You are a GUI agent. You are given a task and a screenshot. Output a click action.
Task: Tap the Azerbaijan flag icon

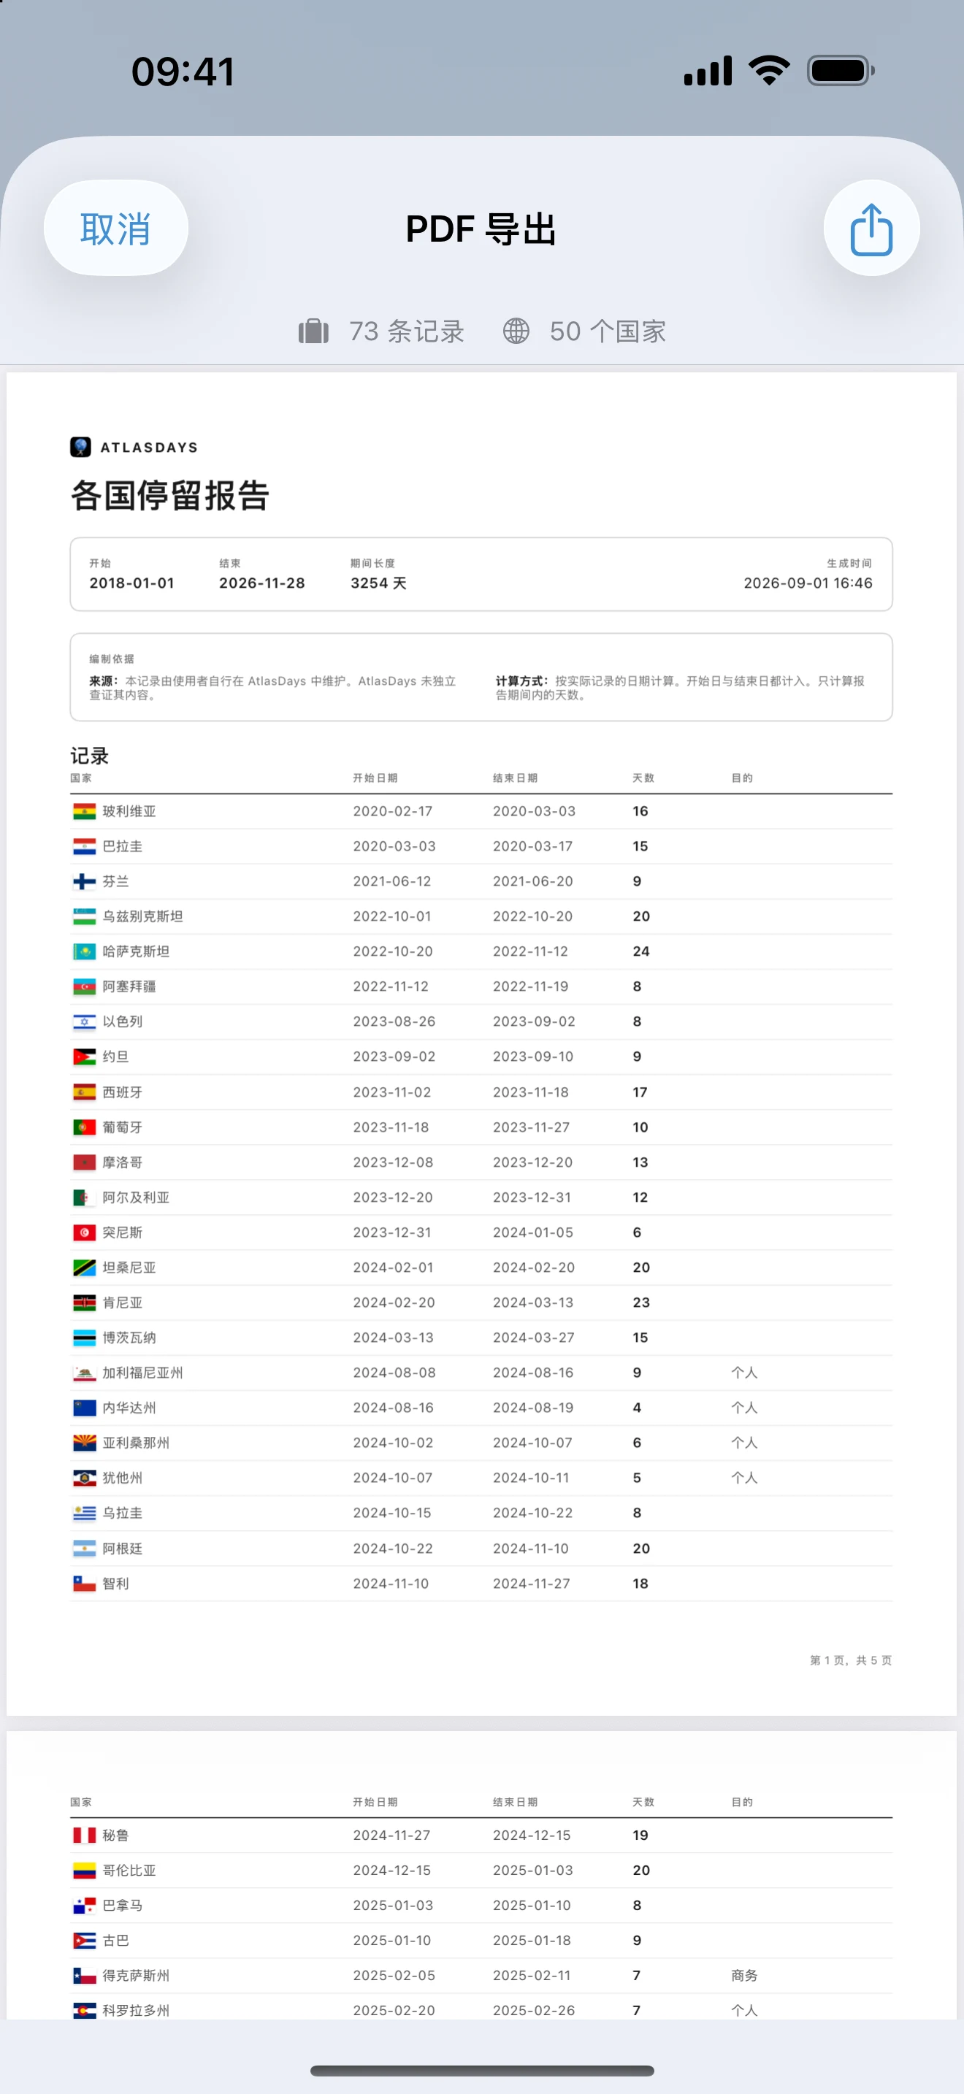(85, 986)
